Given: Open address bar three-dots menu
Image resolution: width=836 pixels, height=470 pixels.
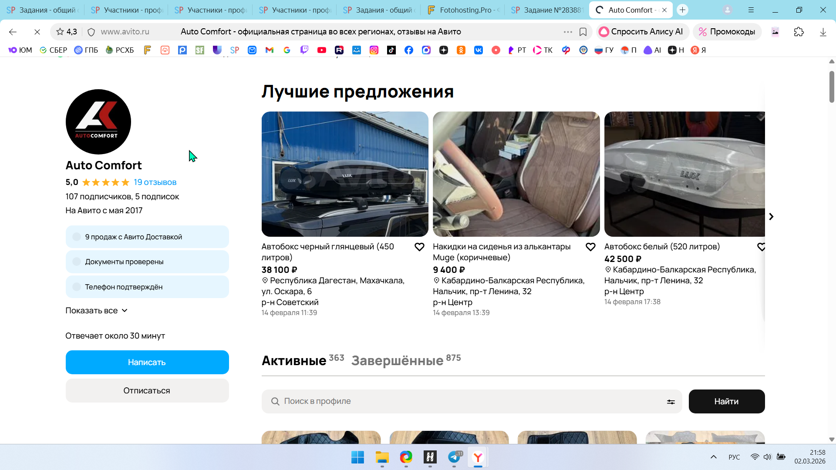Looking at the screenshot, I should tap(567, 32).
